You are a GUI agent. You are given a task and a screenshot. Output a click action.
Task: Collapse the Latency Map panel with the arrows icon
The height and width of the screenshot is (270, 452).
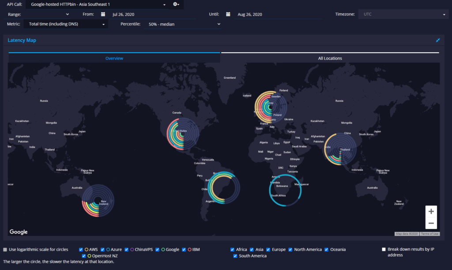click(437, 40)
